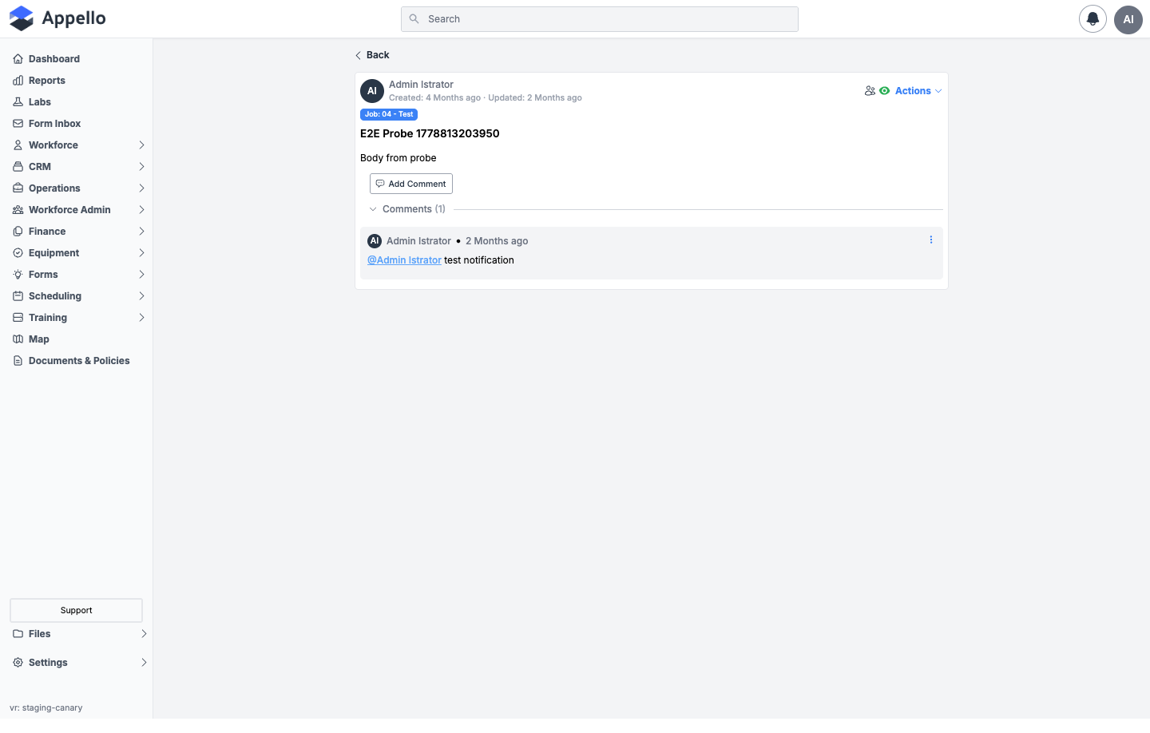The height and width of the screenshot is (733, 1150).
Task: Click the vr: staging-canary version label
Action: point(46,707)
